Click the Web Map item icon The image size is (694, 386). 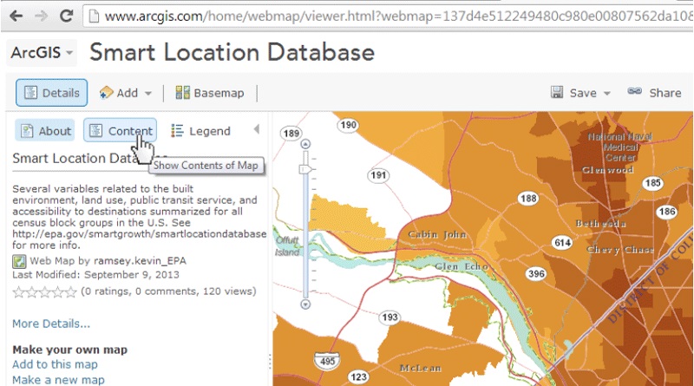(x=19, y=261)
